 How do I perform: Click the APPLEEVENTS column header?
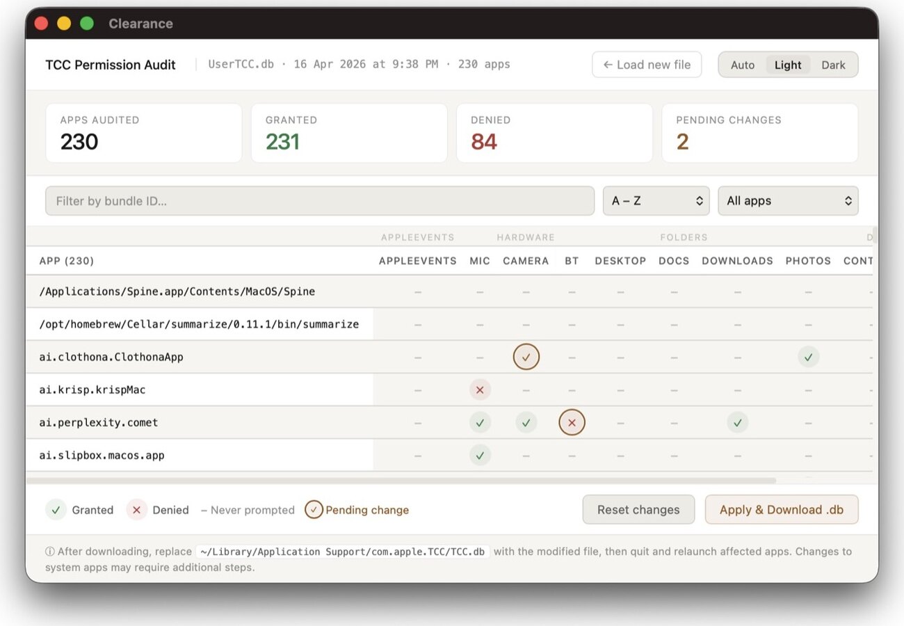[418, 261]
